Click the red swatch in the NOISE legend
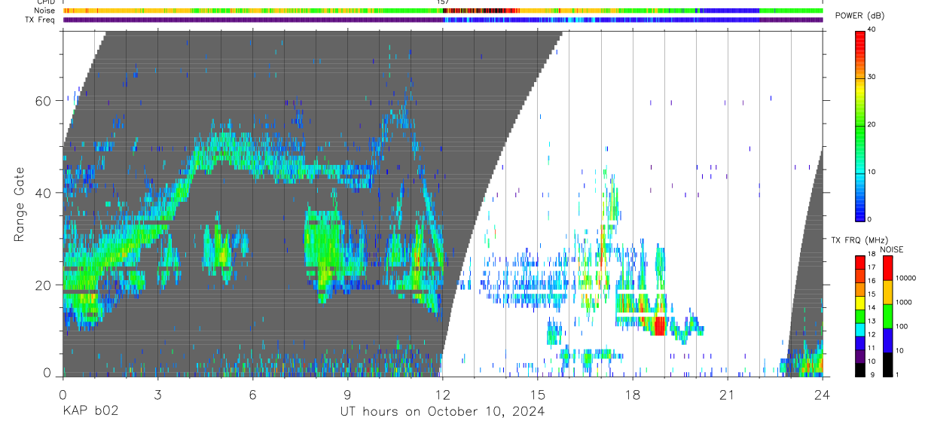 [888, 268]
